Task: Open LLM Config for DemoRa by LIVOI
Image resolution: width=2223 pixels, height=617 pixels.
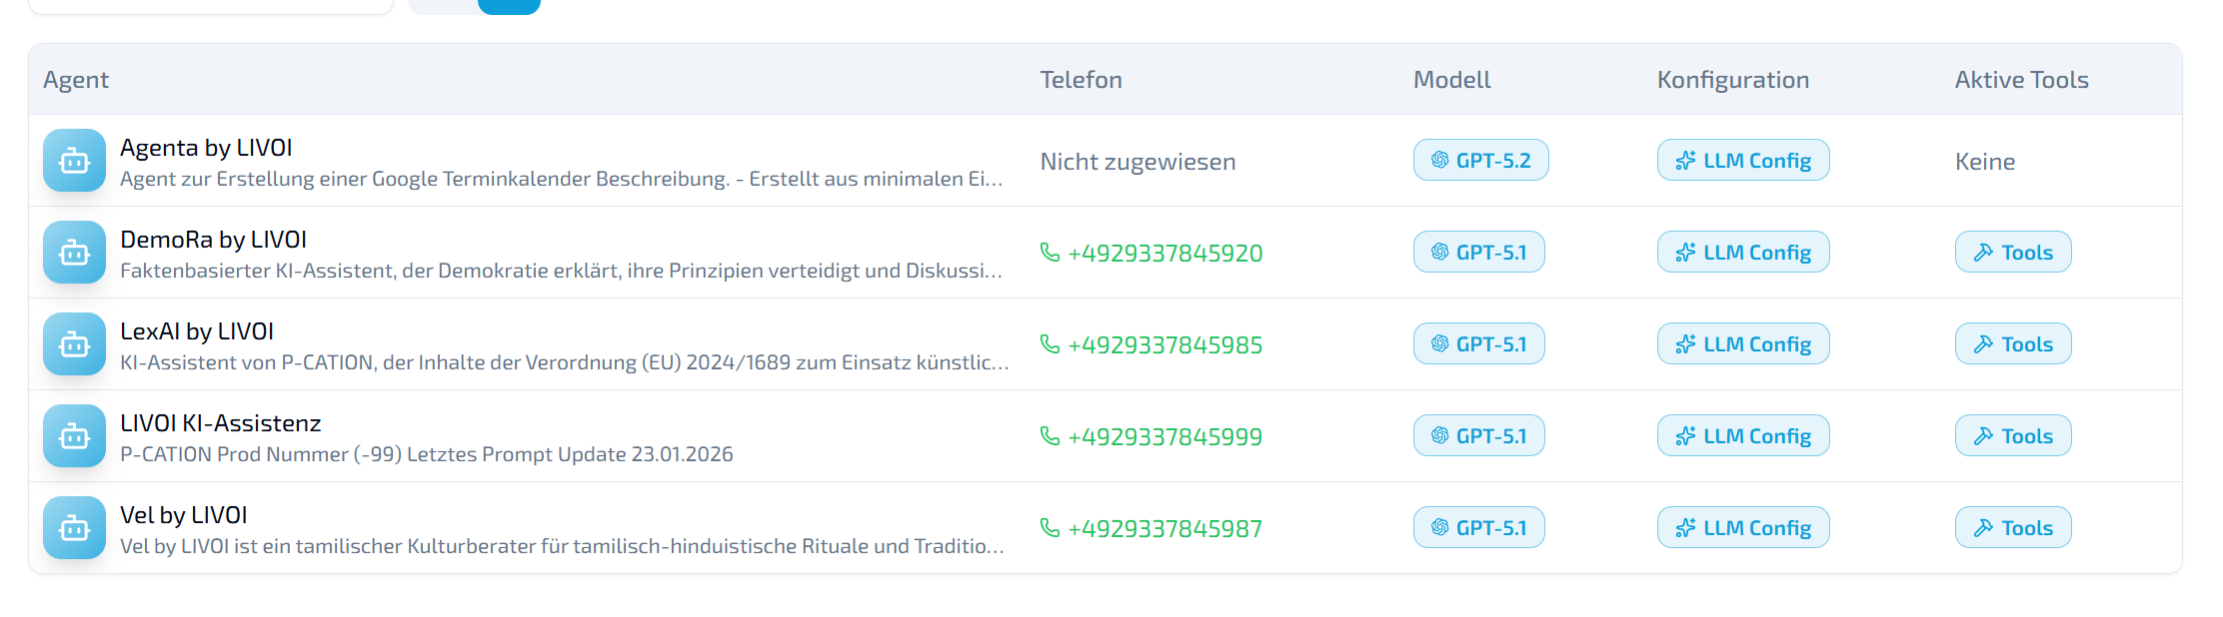Action: tap(1742, 252)
